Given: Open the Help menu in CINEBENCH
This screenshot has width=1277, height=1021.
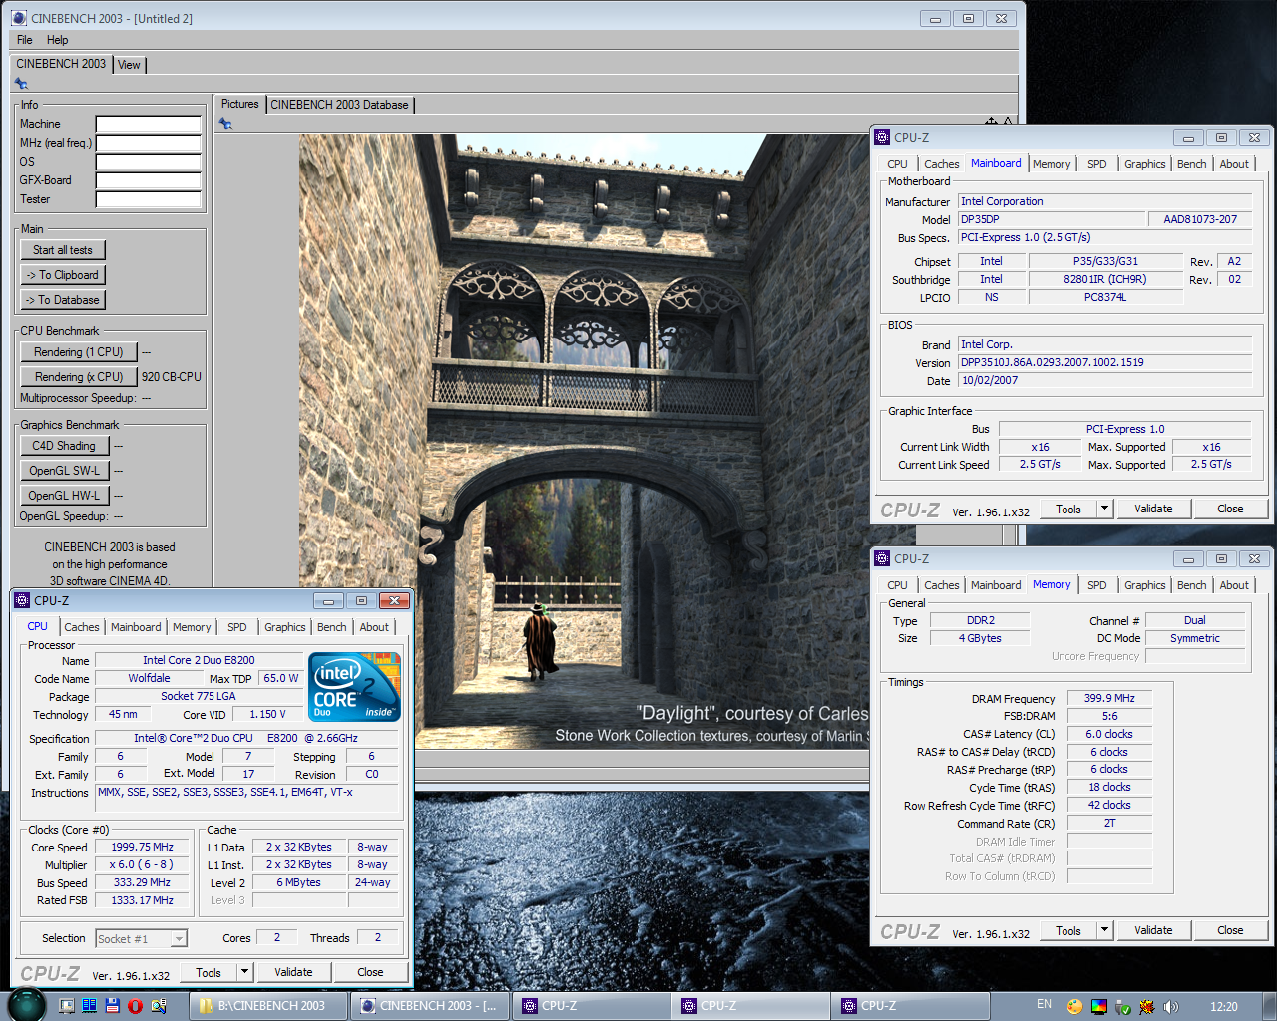Looking at the screenshot, I should pos(57,40).
